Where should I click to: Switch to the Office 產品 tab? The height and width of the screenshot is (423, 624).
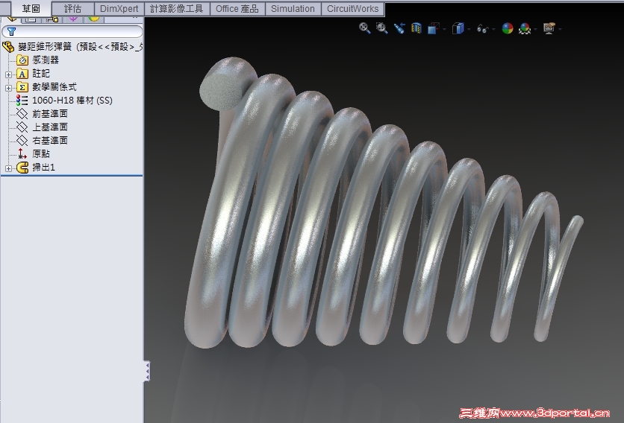pyautogui.click(x=237, y=8)
